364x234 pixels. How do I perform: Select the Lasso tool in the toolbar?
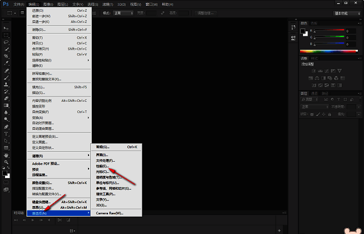point(6,42)
